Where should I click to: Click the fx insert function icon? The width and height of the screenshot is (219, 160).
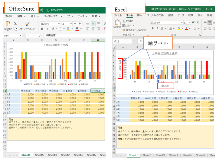point(40,36)
